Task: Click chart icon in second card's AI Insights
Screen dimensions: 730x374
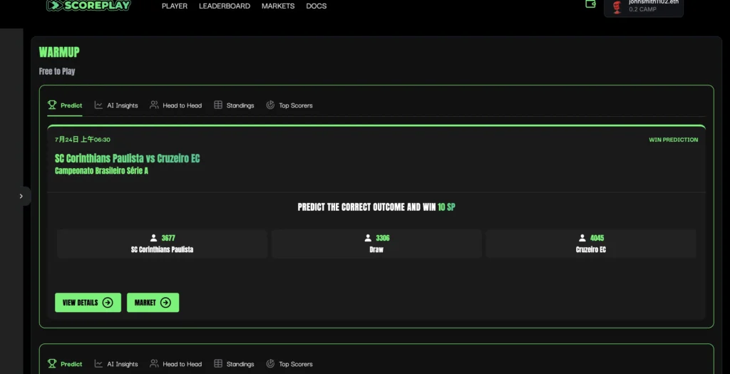Action: (x=98, y=363)
